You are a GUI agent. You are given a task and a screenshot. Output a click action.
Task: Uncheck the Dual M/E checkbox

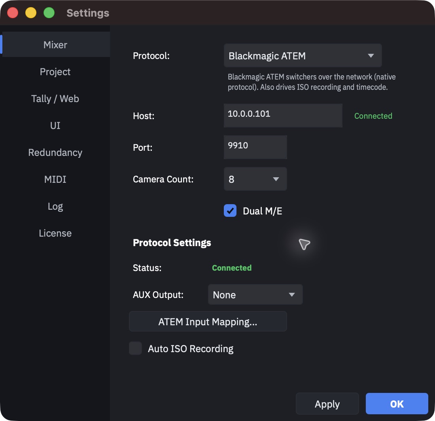(x=230, y=210)
